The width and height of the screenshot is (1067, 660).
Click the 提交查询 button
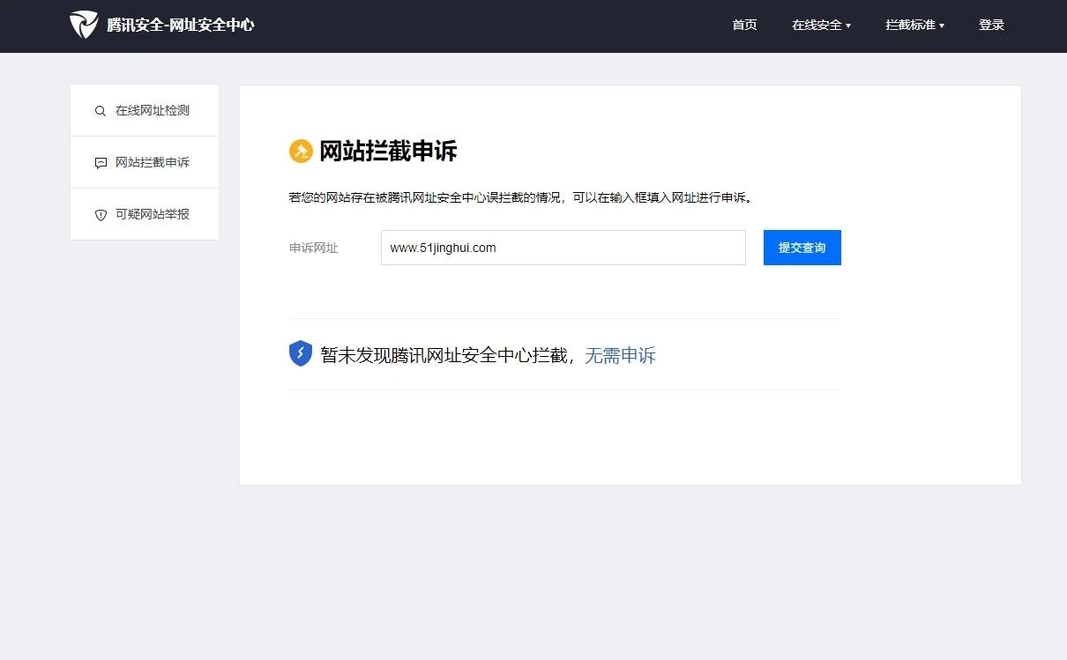click(x=802, y=248)
